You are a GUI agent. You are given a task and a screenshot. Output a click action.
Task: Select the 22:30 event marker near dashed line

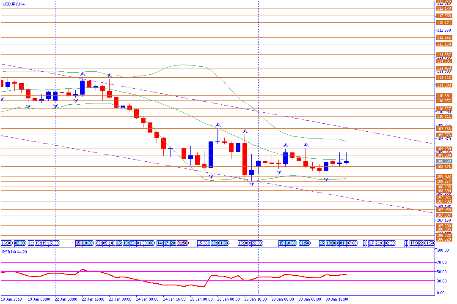click(257, 243)
